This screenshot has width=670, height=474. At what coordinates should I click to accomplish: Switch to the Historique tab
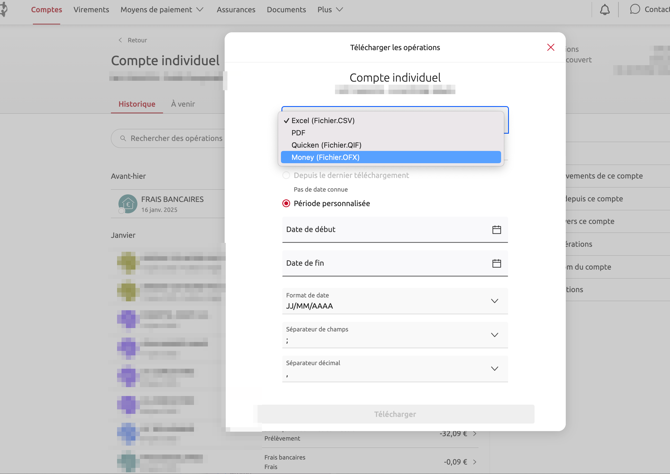point(137,104)
